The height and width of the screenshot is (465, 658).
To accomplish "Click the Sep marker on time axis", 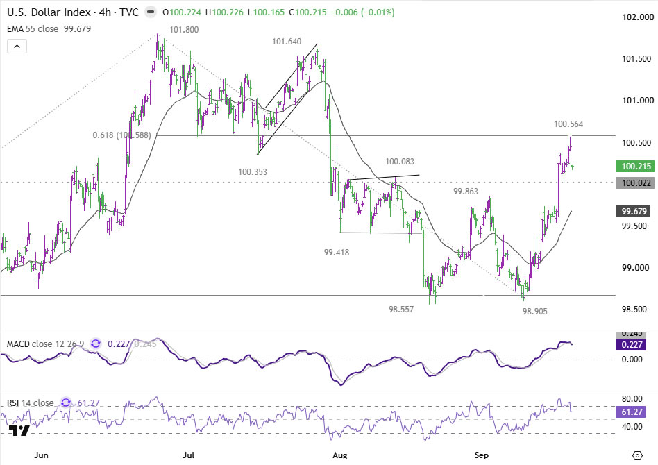I will click(481, 455).
